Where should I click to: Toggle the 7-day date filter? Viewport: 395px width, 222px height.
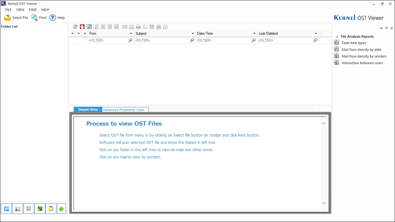(x=109, y=27)
